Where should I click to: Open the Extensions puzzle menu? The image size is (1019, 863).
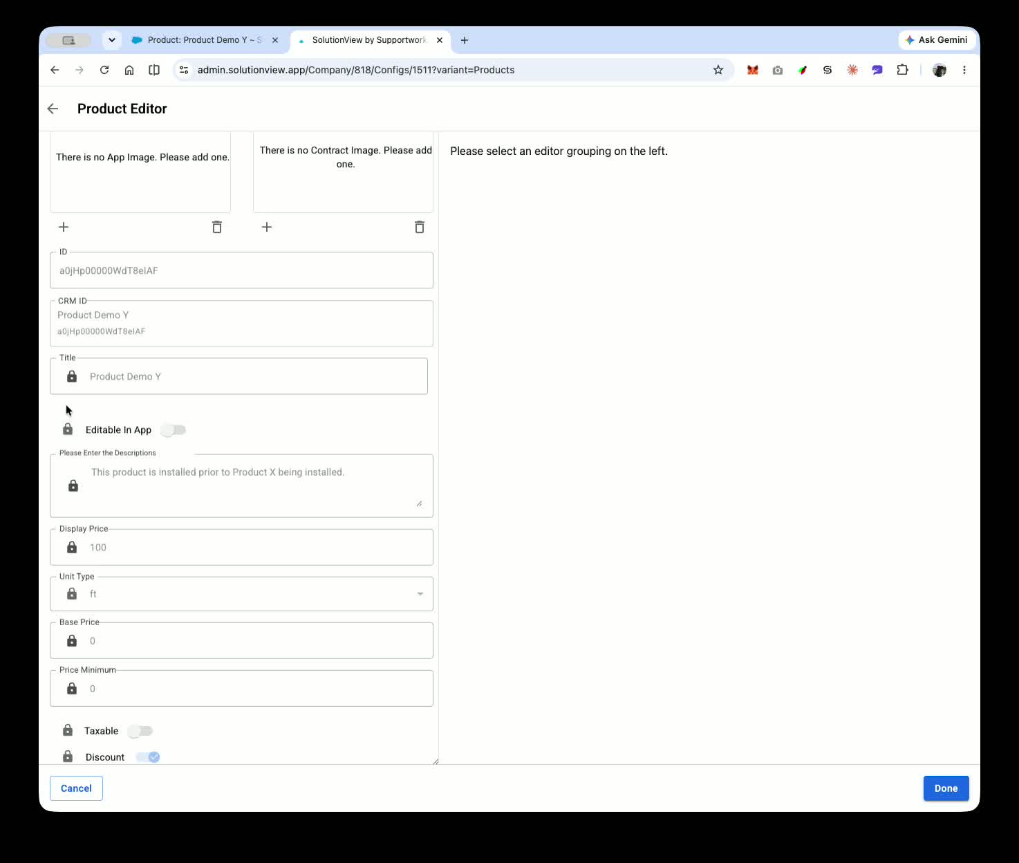pos(902,70)
